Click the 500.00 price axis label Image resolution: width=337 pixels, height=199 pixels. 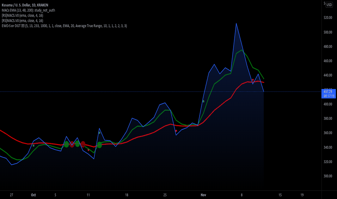coord(328,32)
